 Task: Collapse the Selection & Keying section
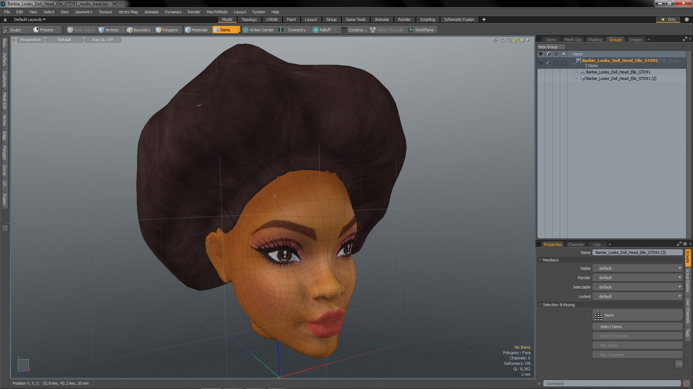pos(540,305)
